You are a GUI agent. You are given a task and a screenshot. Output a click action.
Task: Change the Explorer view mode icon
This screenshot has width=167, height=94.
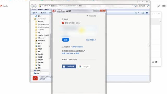coord(136,13)
